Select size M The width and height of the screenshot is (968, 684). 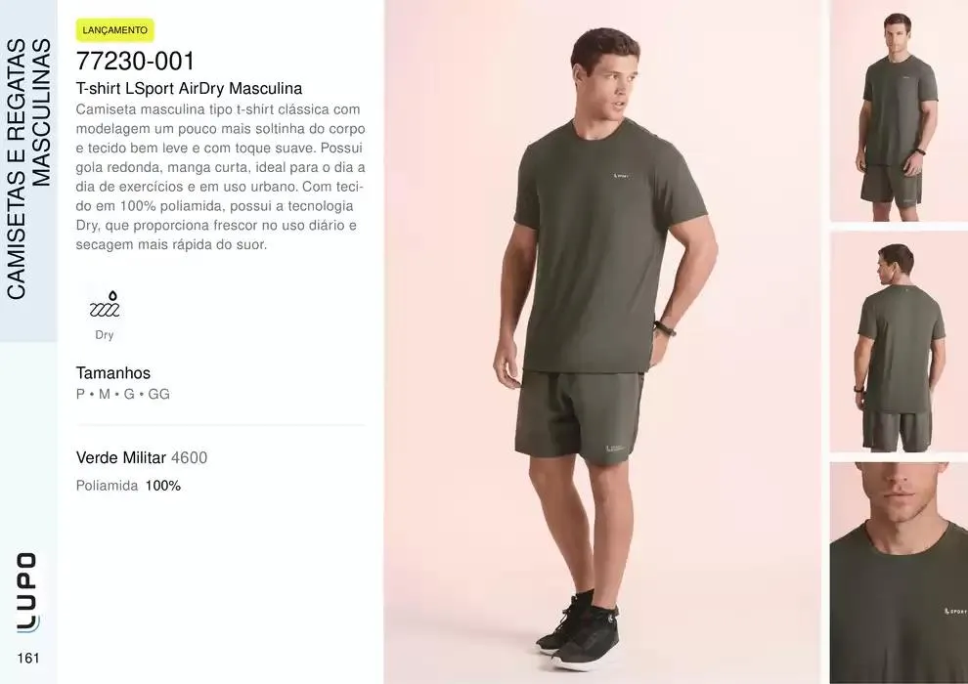click(x=105, y=394)
